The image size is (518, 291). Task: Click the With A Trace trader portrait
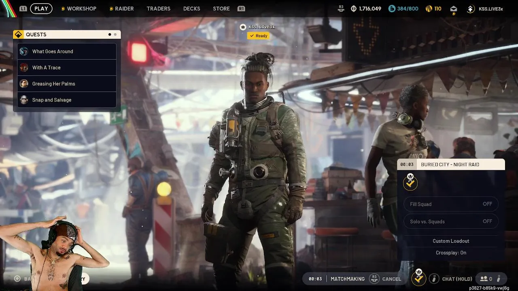(24, 67)
